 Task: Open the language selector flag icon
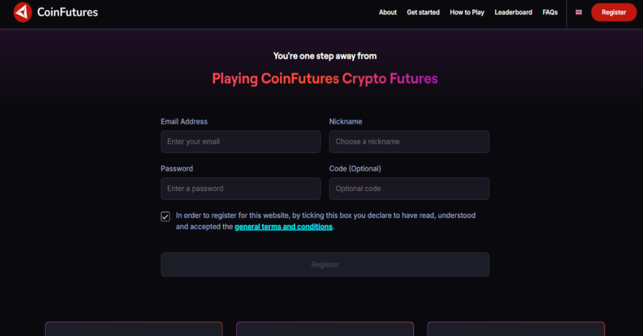click(578, 13)
